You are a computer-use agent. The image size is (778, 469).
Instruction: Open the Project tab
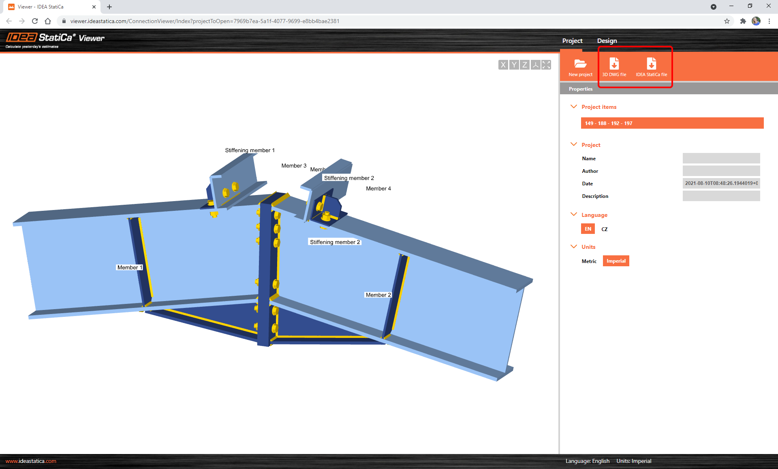[x=572, y=40]
